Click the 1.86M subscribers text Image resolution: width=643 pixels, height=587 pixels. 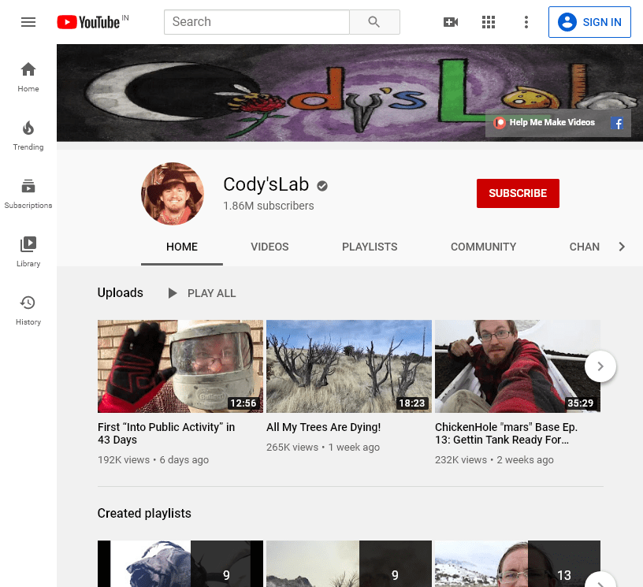pos(269,206)
